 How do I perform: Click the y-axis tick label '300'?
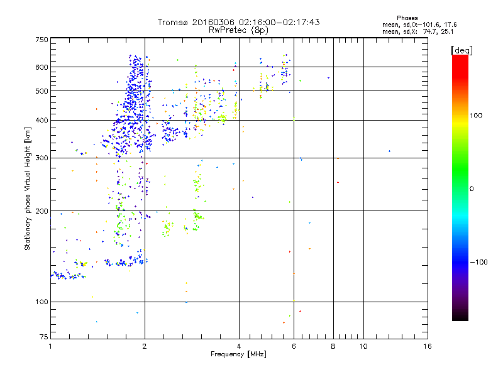(x=41, y=158)
